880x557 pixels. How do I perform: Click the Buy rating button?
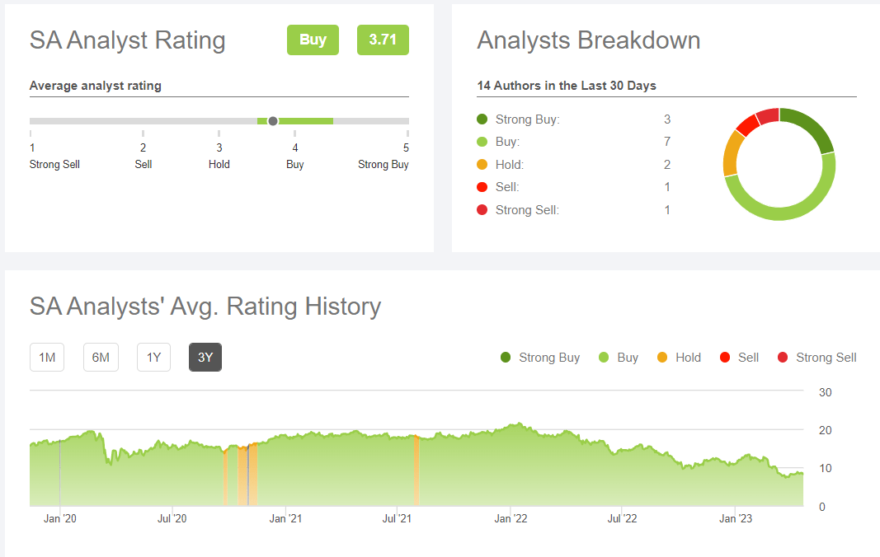(313, 40)
